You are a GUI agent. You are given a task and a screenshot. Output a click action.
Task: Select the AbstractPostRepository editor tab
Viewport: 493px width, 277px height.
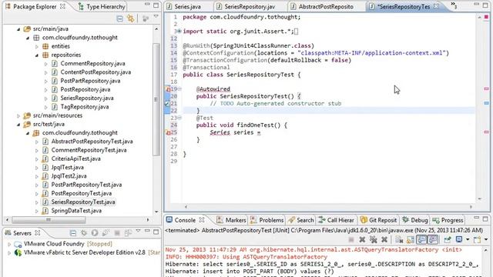tap(322, 7)
